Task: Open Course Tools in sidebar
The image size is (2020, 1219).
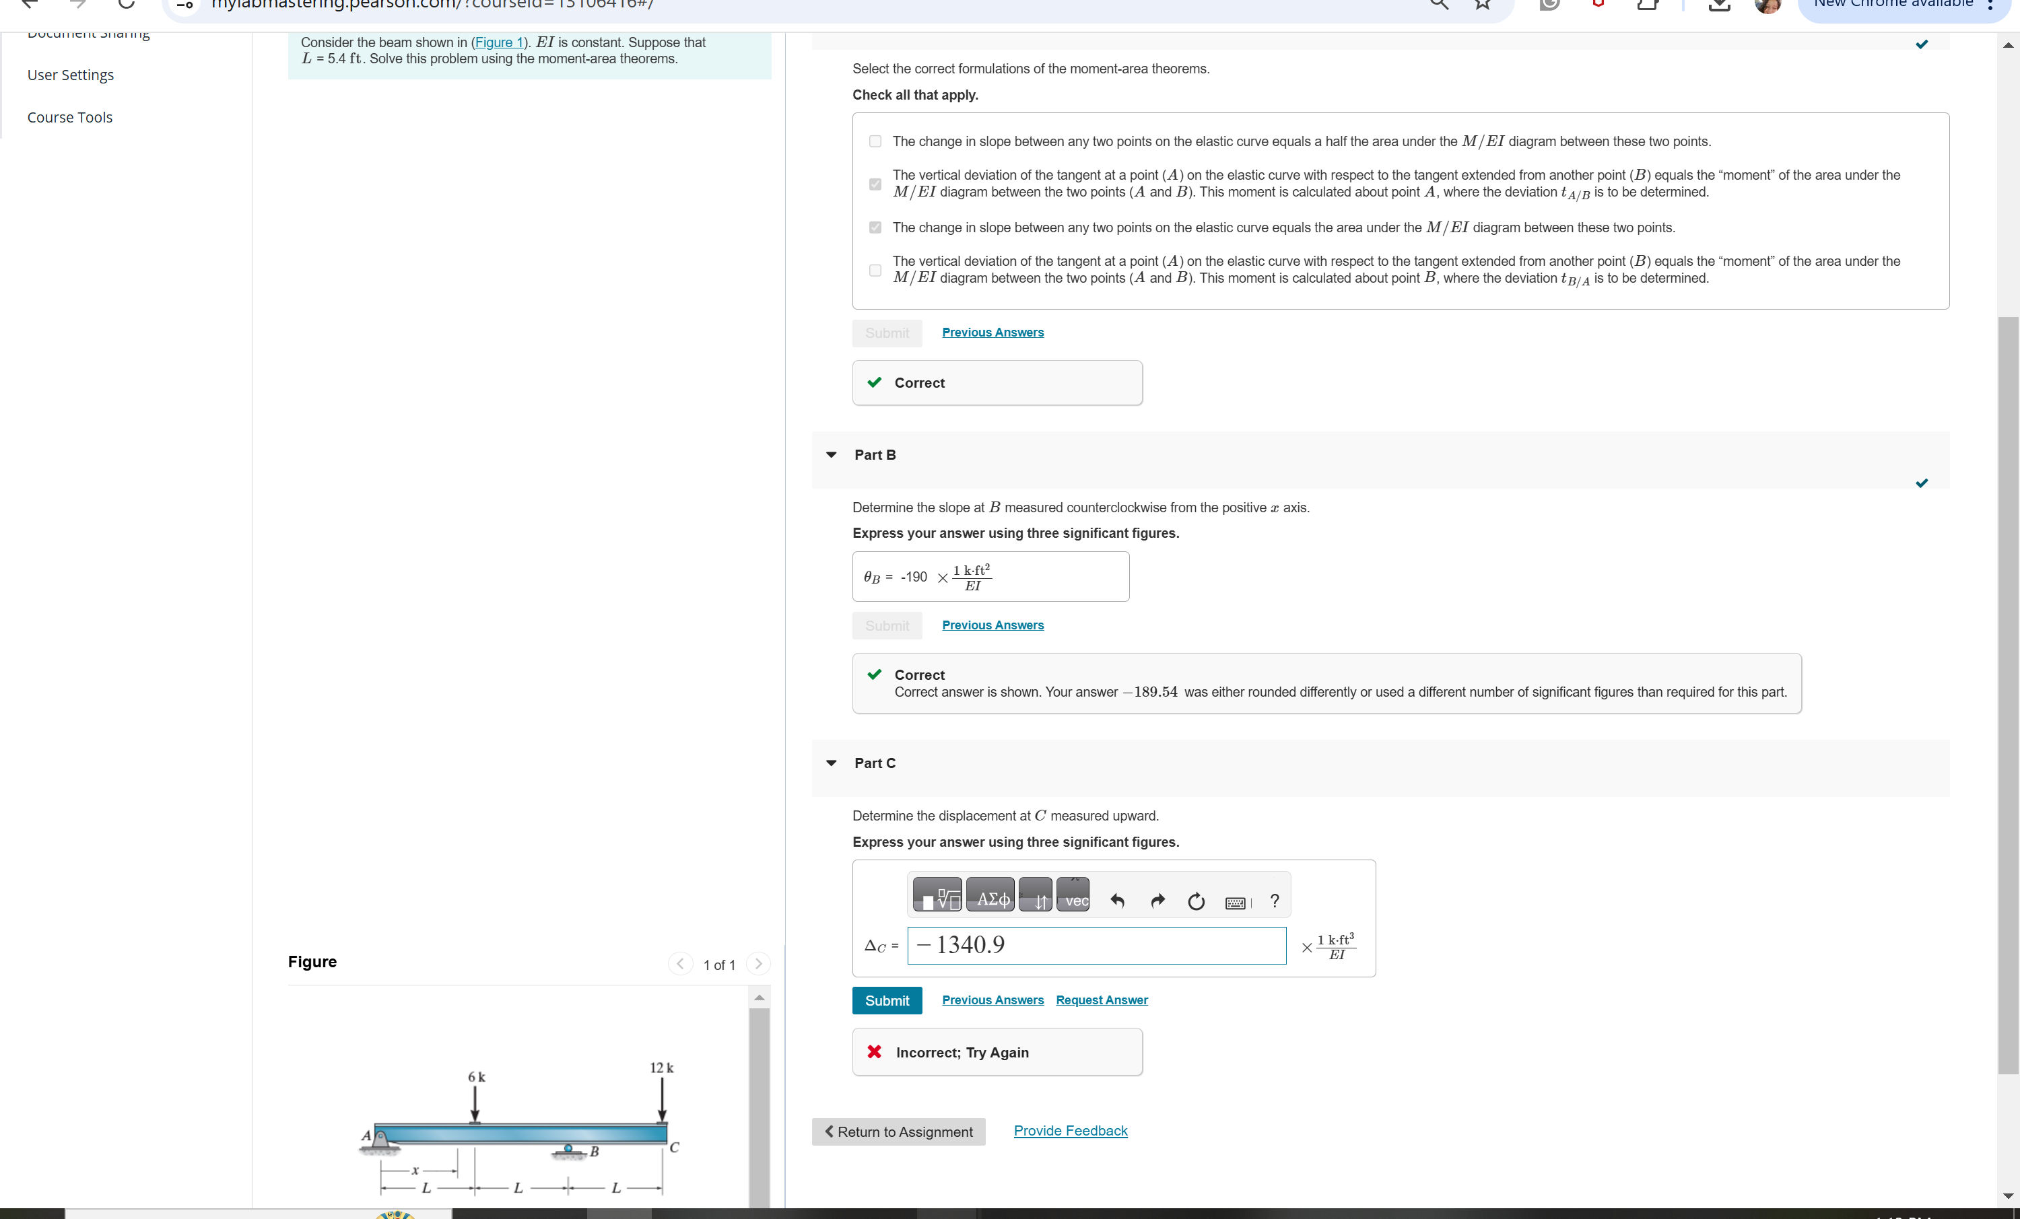Action: click(69, 117)
